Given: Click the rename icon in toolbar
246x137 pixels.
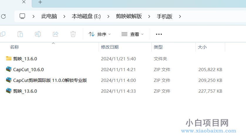Looking at the screenshot, I should pyautogui.click(x=38, y=34).
